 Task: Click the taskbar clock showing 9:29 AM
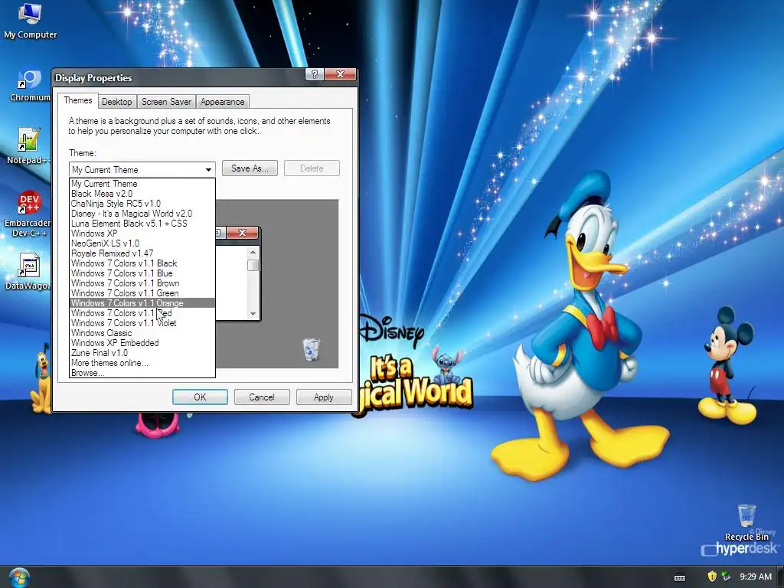tap(756, 577)
